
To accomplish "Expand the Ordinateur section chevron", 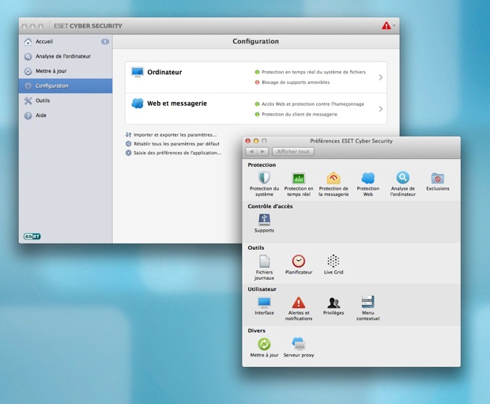I will [x=381, y=77].
